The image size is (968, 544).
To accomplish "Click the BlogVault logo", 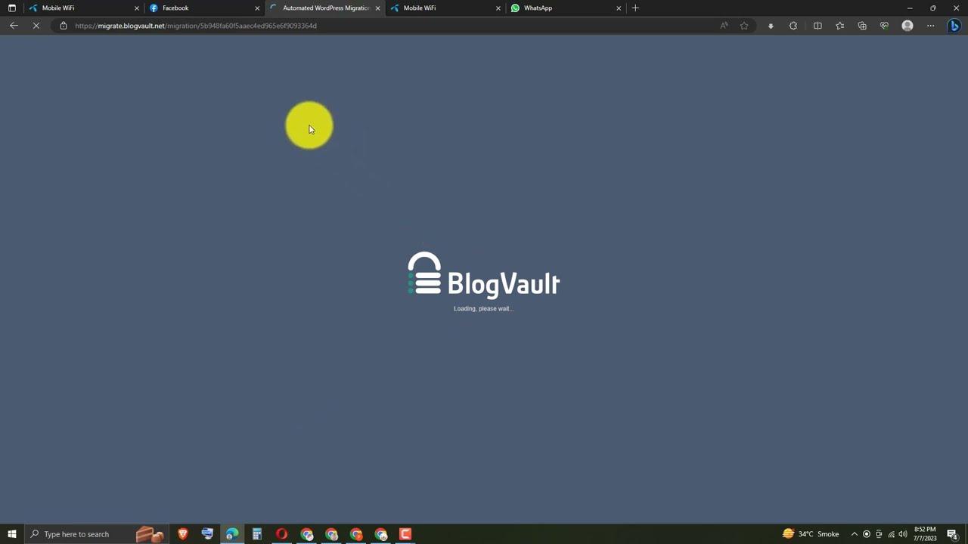I will point(484,276).
